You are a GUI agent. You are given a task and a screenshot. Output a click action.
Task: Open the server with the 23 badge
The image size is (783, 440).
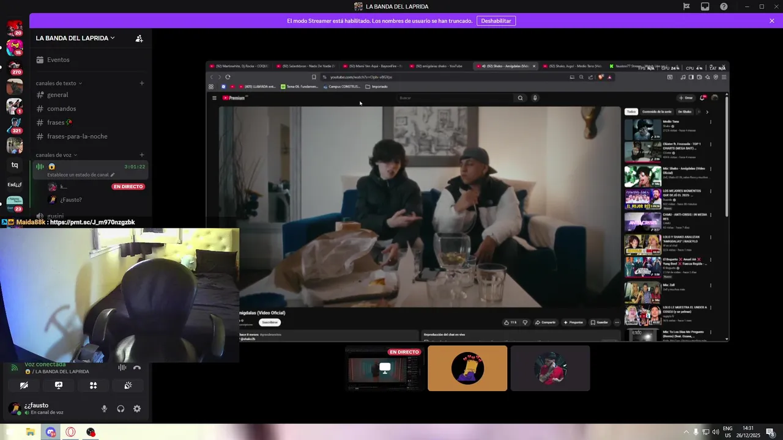click(15, 204)
